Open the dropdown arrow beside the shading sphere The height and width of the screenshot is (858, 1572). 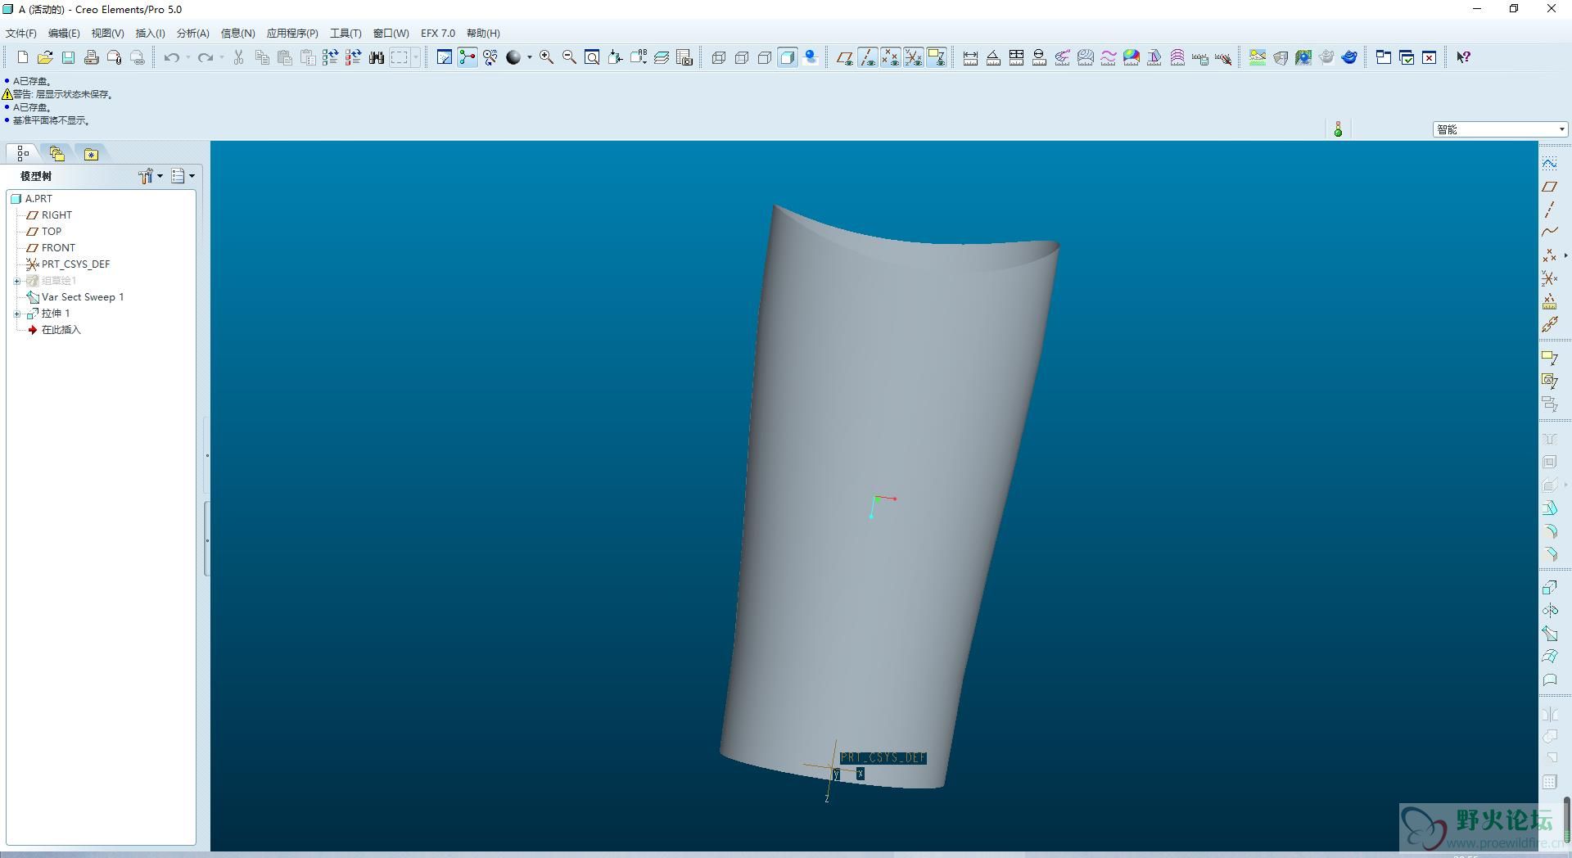point(530,57)
